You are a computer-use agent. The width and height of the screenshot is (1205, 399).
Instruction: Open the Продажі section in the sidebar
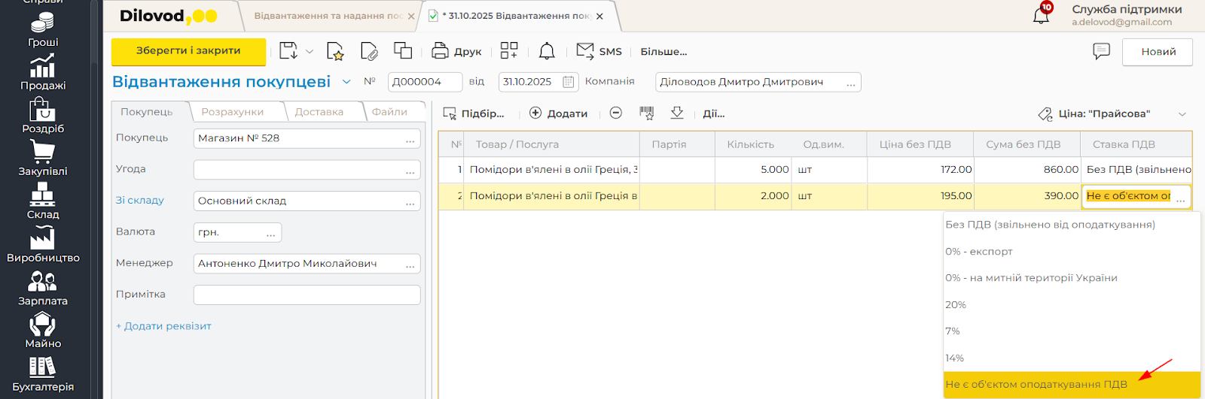point(43,72)
